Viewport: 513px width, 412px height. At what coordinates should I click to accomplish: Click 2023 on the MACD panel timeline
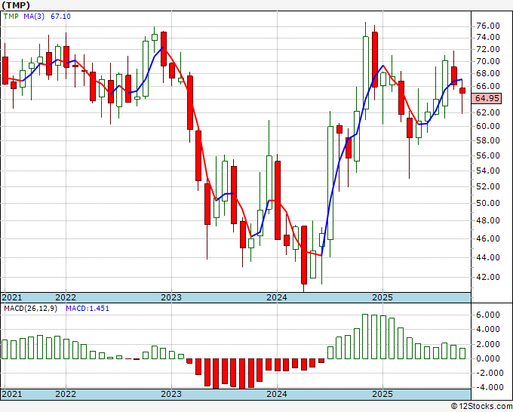coord(171,394)
